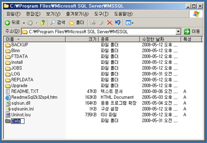The width and height of the screenshot is (207, 143).
Task: Expand the Views dropdown arrow
Action: pos(132,23)
